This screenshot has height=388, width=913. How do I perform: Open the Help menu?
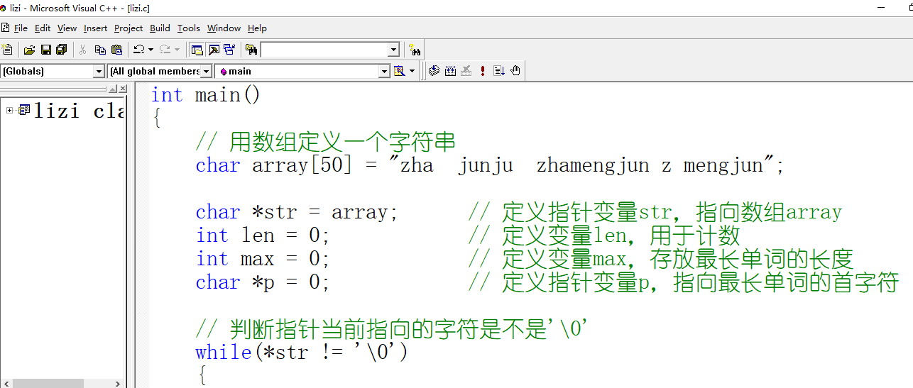[257, 28]
